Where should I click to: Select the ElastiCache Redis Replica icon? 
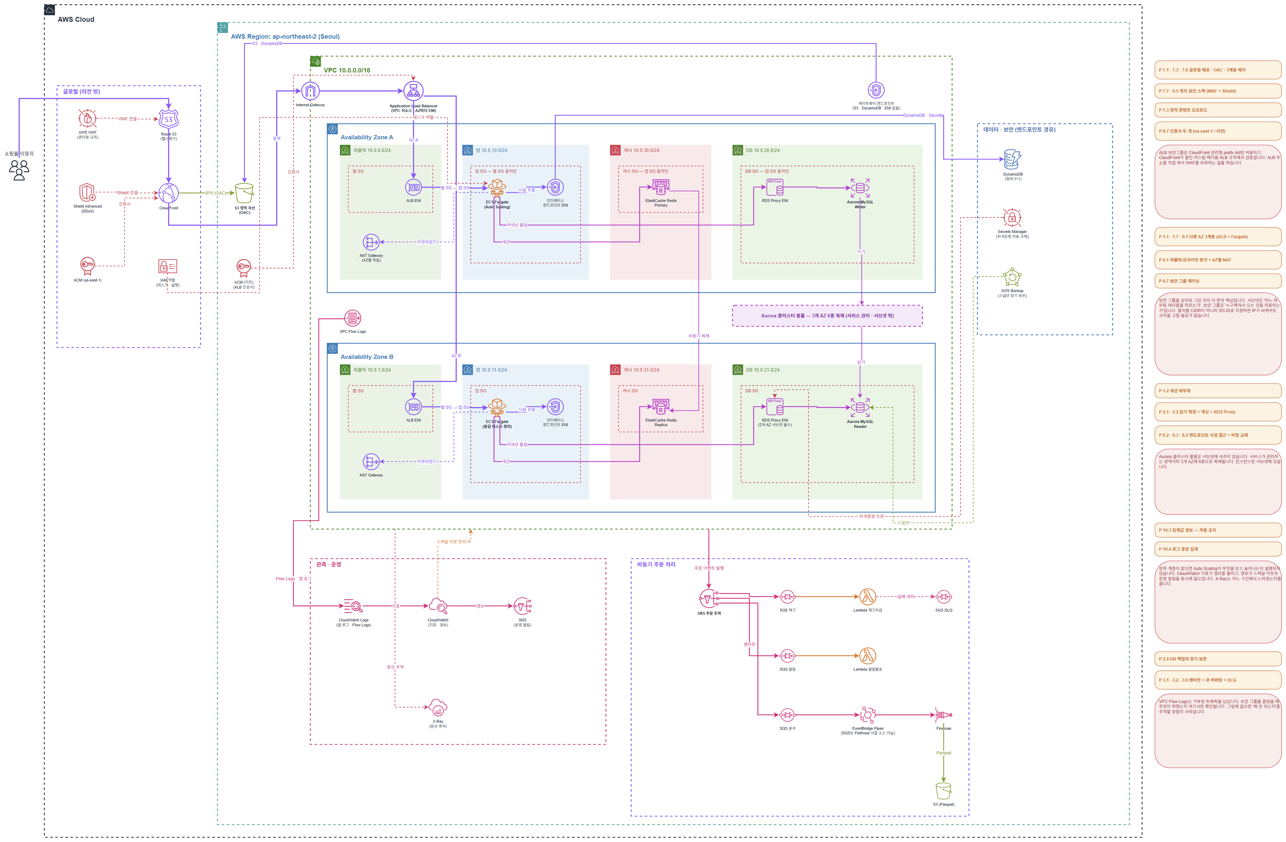[661, 407]
